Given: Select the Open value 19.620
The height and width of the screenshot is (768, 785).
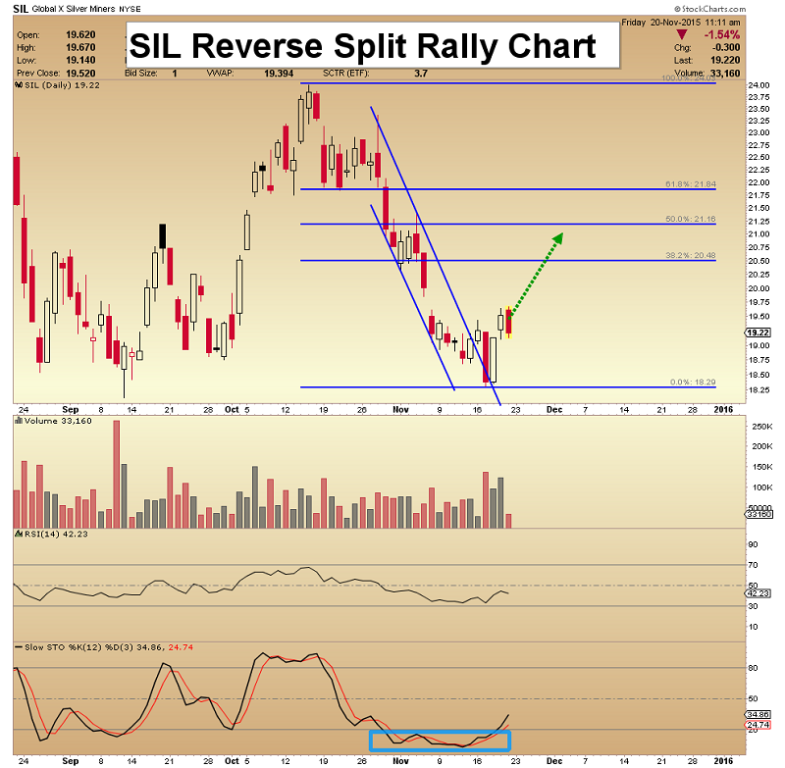Looking at the screenshot, I should 80,35.
